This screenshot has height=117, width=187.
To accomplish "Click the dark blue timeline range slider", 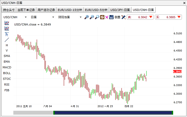I will pos(113,113).
